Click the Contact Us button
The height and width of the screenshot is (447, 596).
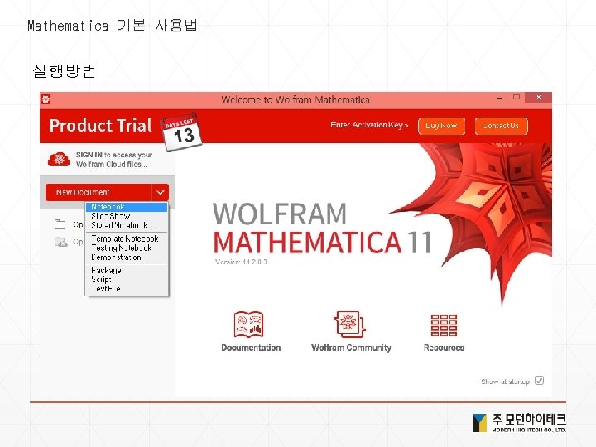click(501, 126)
